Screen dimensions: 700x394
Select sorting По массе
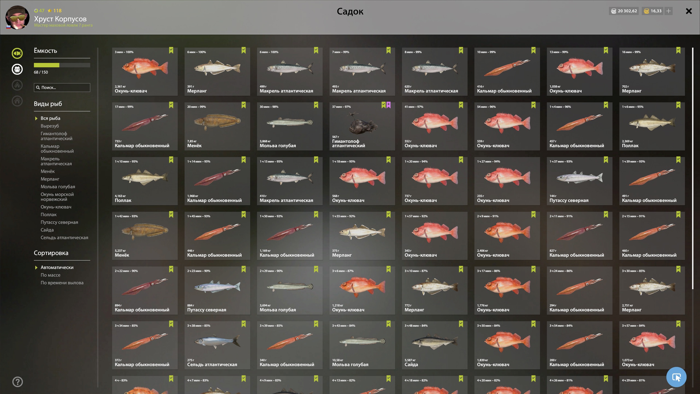tap(51, 275)
